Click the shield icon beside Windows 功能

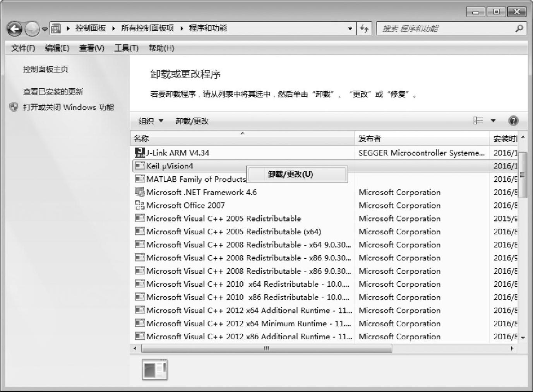point(14,107)
